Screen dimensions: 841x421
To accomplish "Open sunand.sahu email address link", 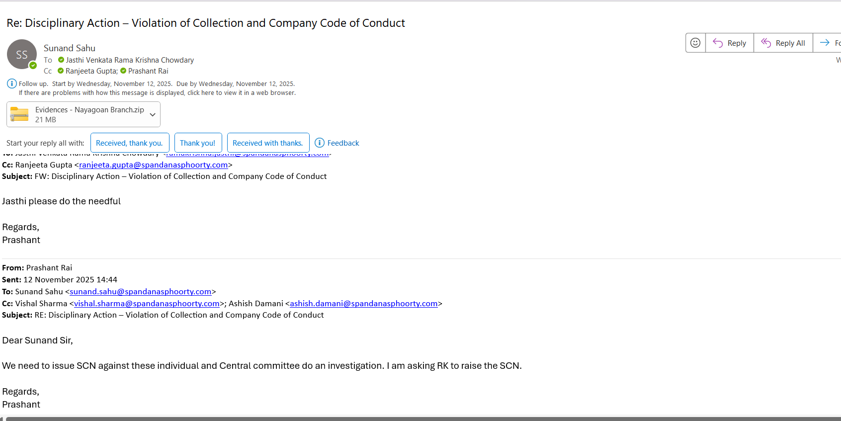I will (140, 291).
